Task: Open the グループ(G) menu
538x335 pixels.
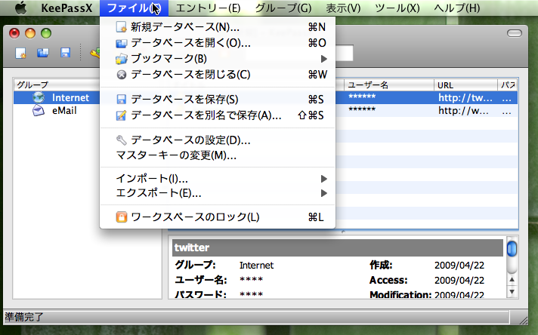Action: tap(283, 8)
